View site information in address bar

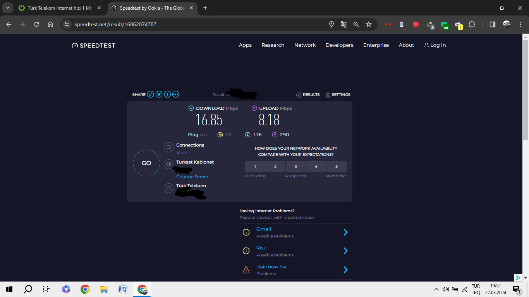pos(67,24)
